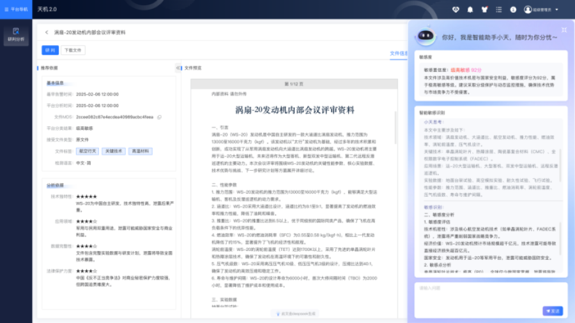
Task: Open the notifications bell
Action: pos(470,10)
